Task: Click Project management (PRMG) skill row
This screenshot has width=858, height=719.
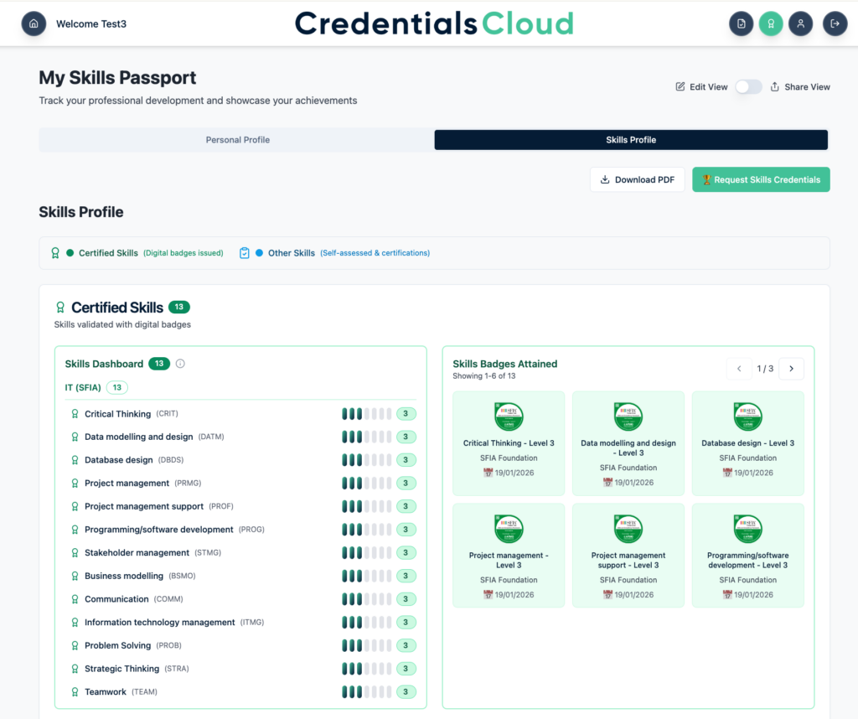Action: pyautogui.click(x=240, y=484)
